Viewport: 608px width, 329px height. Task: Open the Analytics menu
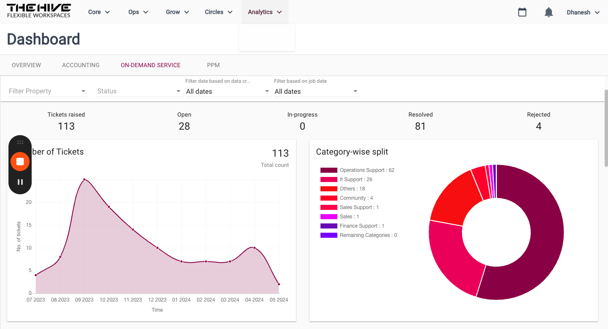(x=265, y=12)
